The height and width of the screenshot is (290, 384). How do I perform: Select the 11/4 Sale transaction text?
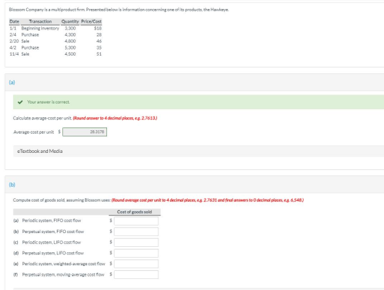(x=25, y=54)
